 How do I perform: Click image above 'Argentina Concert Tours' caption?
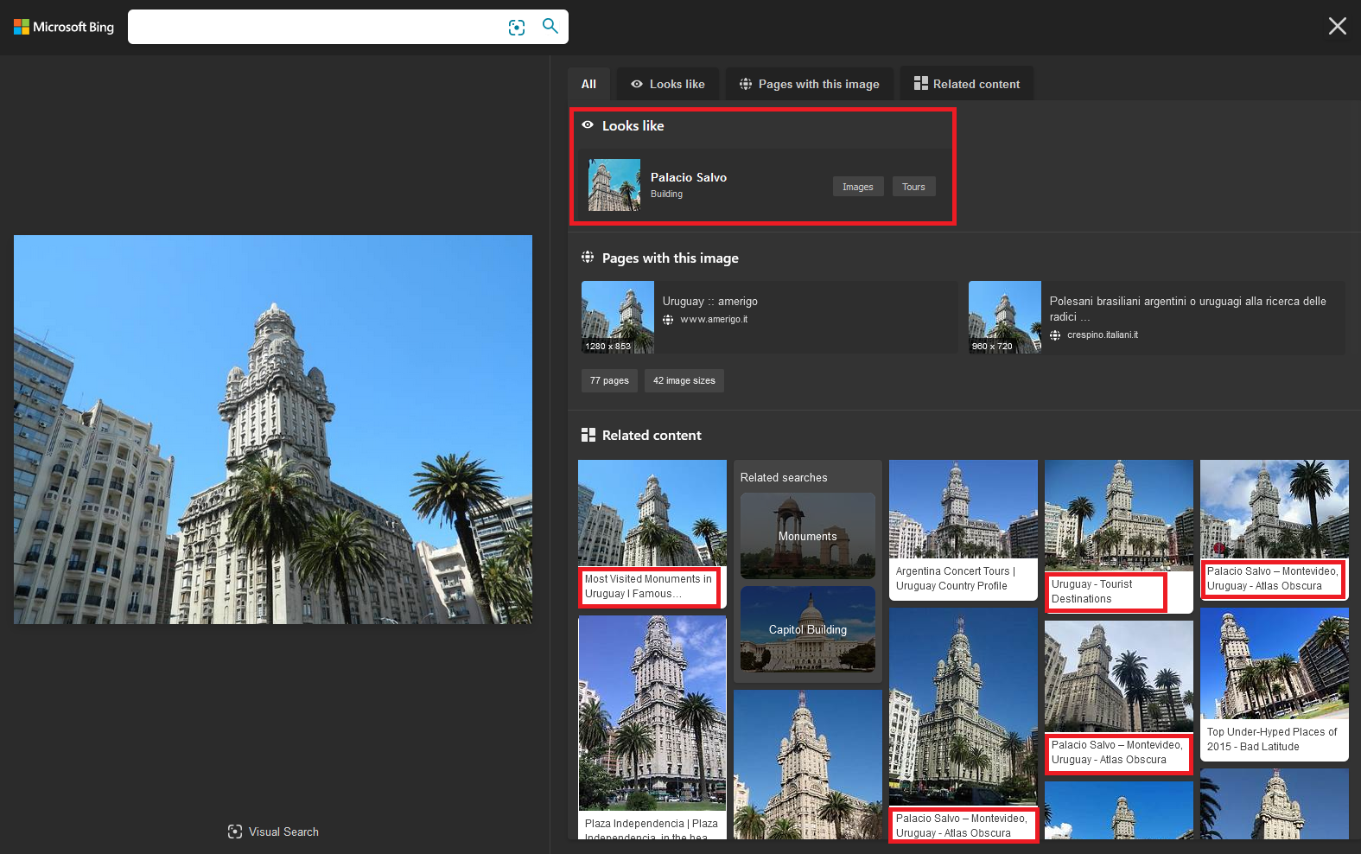pyautogui.click(x=964, y=508)
